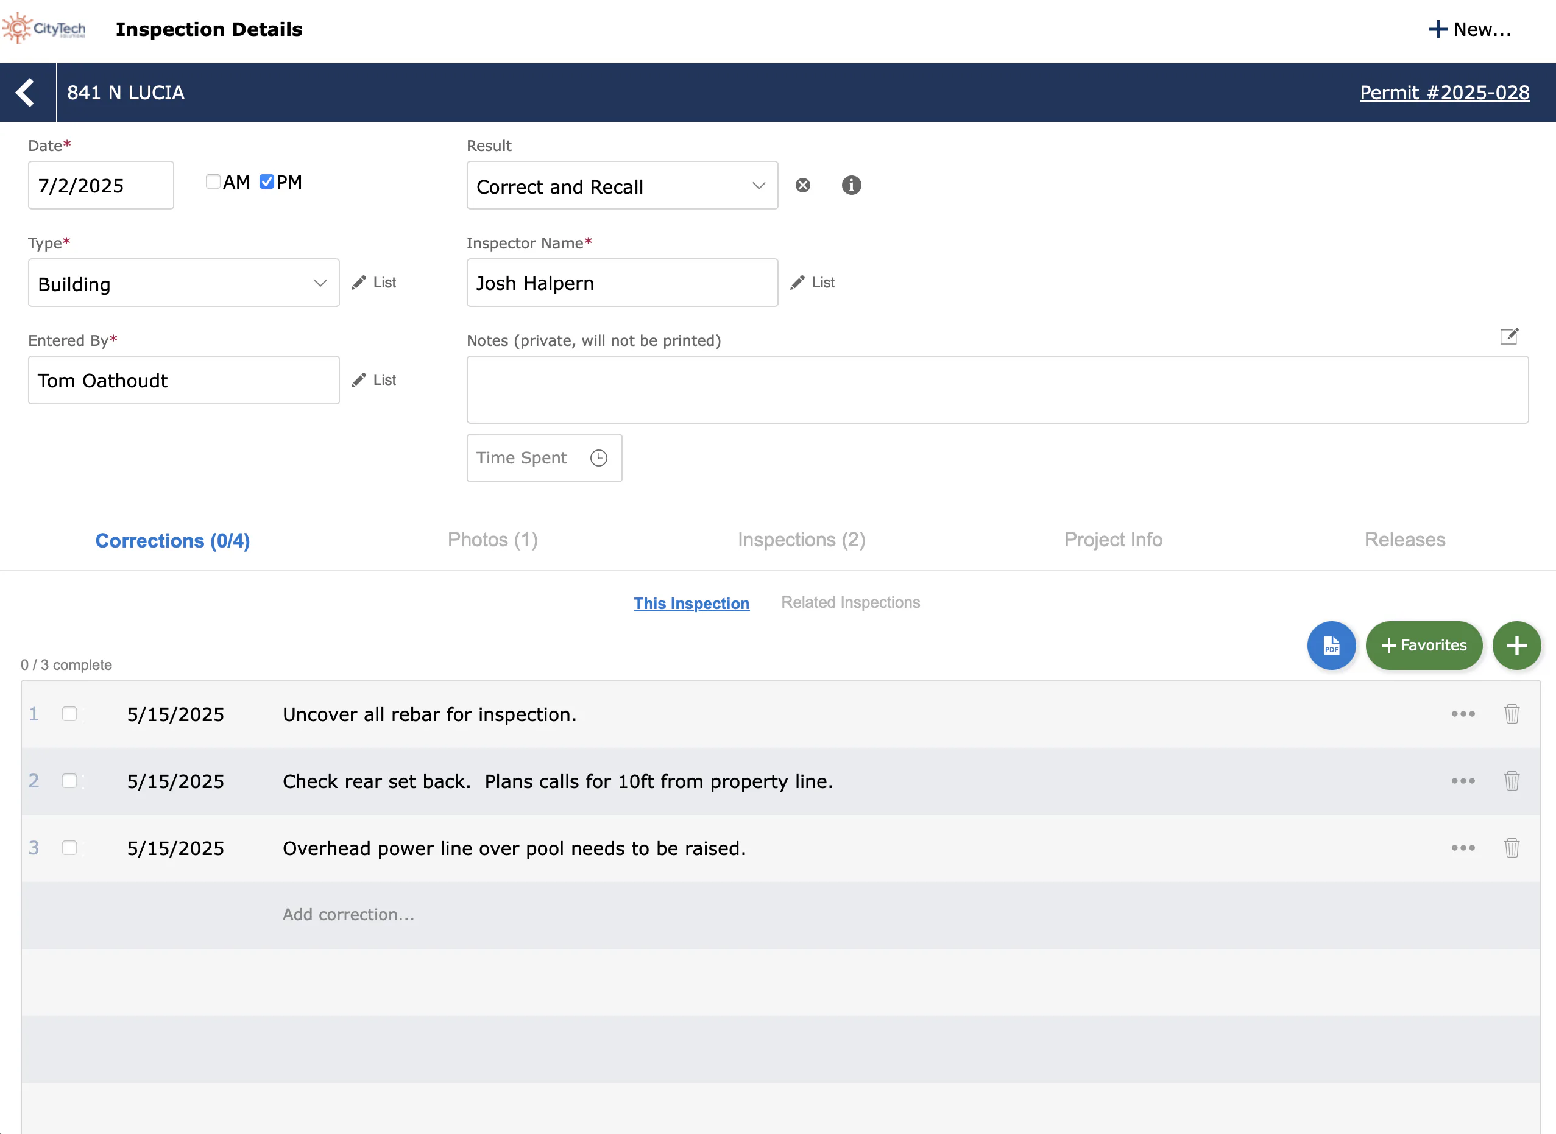The image size is (1556, 1134).
Task: Mark correction 3 power line complete
Action: pos(69,848)
